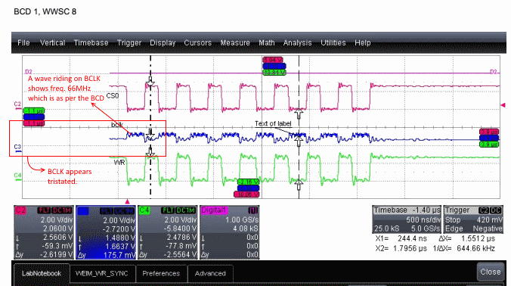The width and height of the screenshot is (511, 286).
Task: Open the Vertical menu
Action: tap(52, 42)
